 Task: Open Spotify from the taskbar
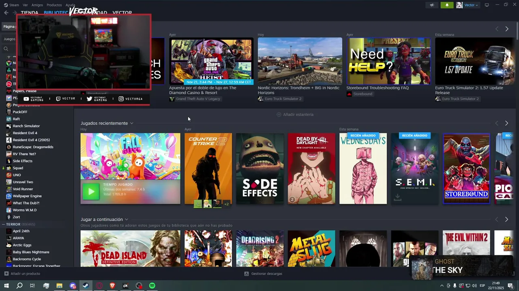tap(152, 286)
